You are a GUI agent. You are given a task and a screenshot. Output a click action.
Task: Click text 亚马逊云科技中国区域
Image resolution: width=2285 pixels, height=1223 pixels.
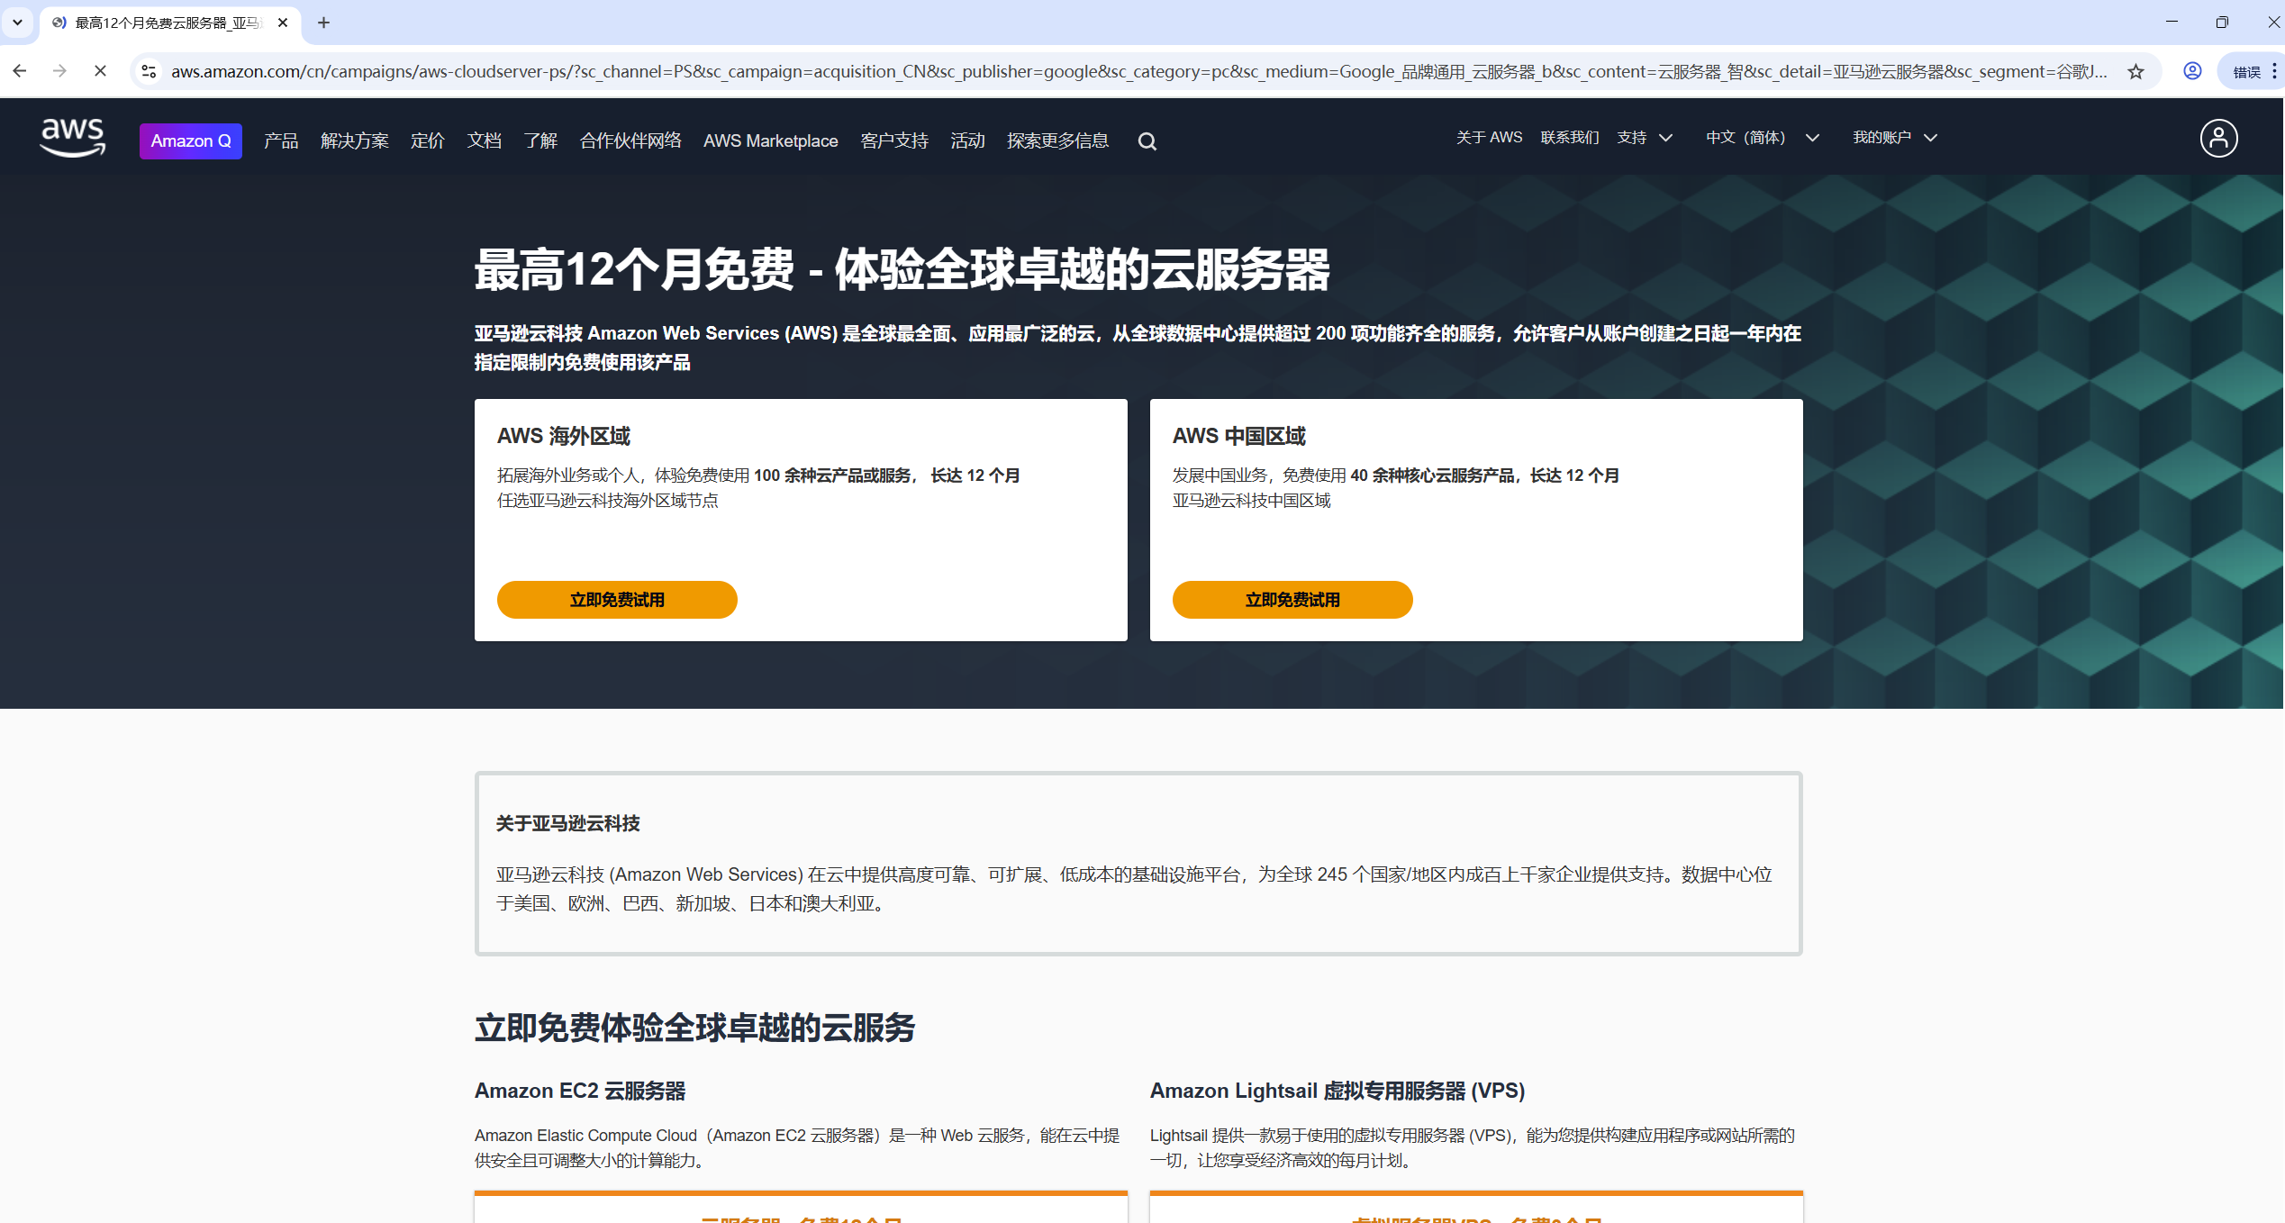pos(1251,501)
